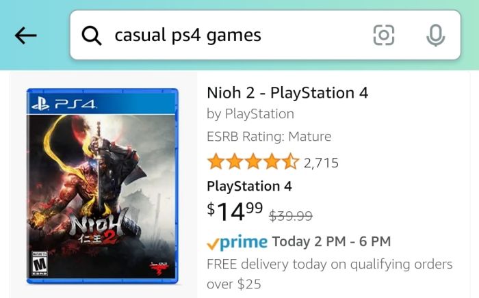The width and height of the screenshot is (479, 298).
Task: Click the orange star rating
Action: (253, 162)
